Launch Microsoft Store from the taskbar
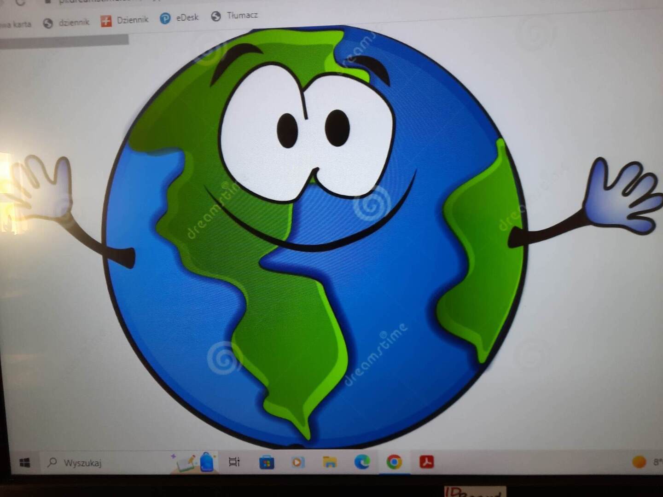The width and height of the screenshot is (663, 497). 267,462
